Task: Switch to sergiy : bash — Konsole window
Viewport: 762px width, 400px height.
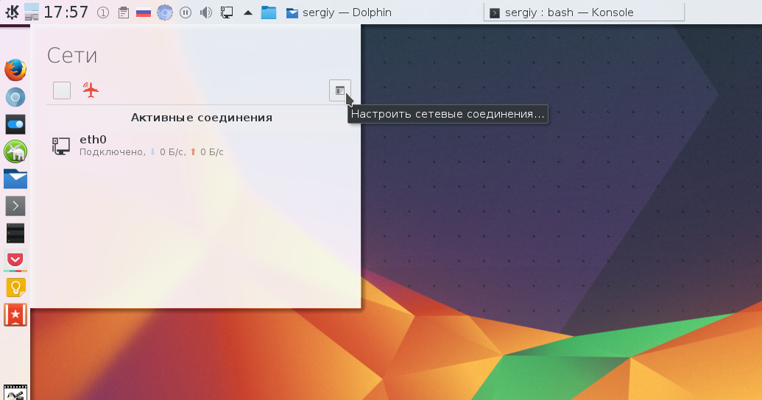Action: coord(583,12)
